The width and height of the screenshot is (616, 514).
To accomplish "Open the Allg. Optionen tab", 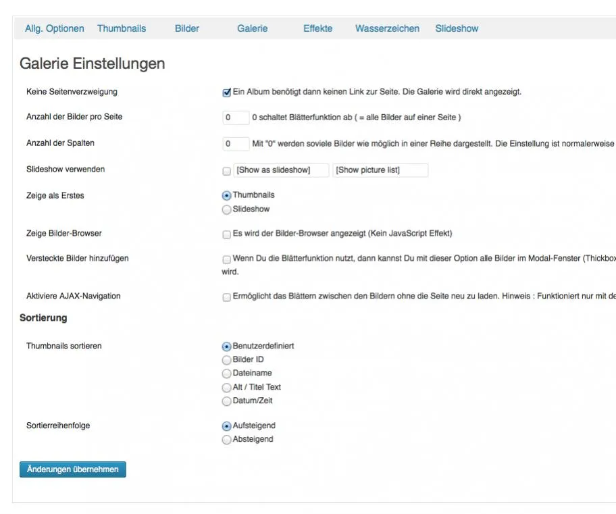I will coord(54,28).
